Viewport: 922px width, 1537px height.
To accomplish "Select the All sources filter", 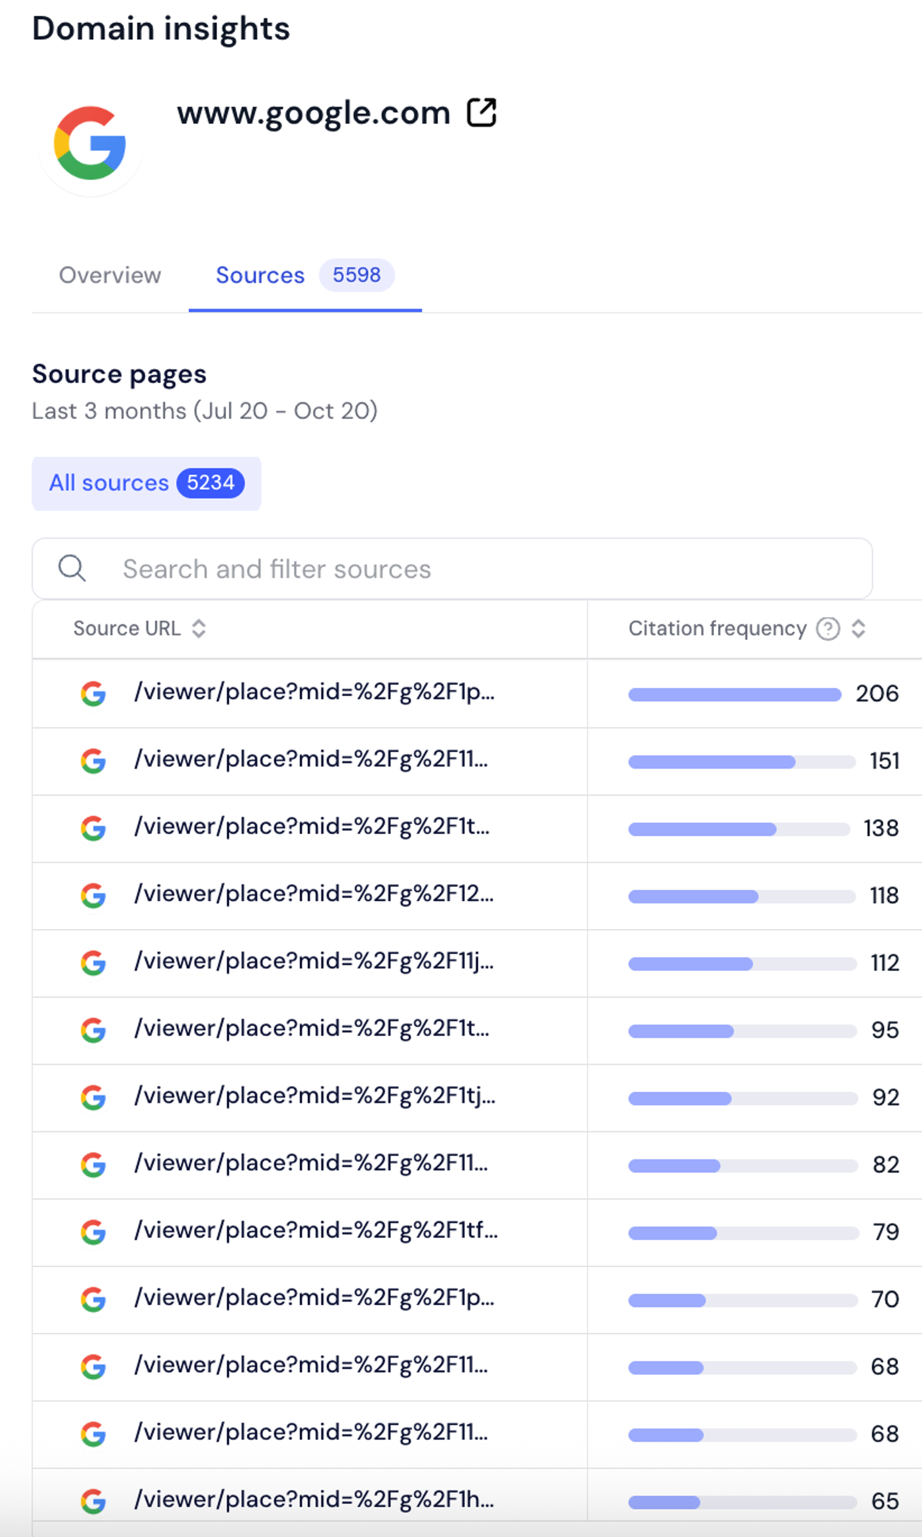I will point(146,484).
